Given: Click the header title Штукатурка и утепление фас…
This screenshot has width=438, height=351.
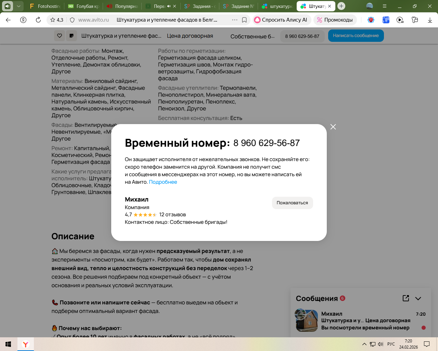Looking at the screenshot, I should point(121,36).
